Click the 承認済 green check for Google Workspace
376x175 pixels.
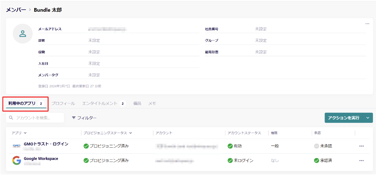(x=316, y=161)
